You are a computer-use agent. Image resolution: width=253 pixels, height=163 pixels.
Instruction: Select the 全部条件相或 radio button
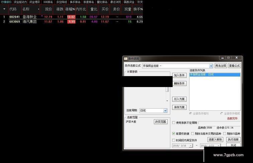[x=222, y=113]
